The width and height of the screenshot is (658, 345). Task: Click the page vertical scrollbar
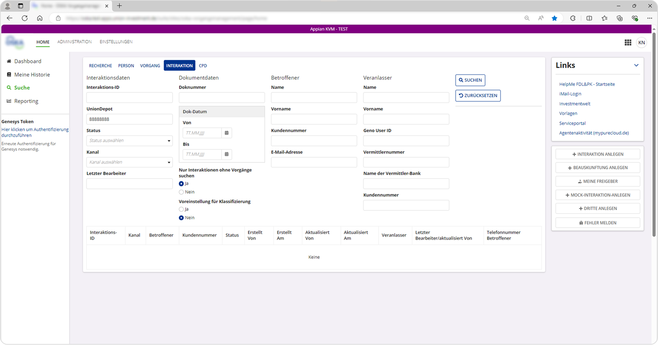tap(654, 134)
